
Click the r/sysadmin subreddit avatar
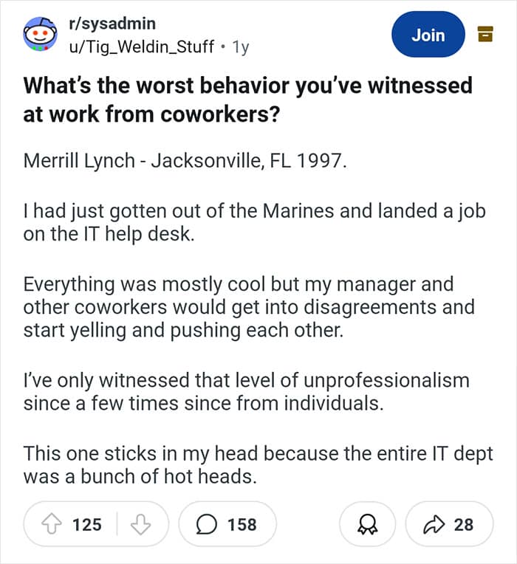[40, 34]
